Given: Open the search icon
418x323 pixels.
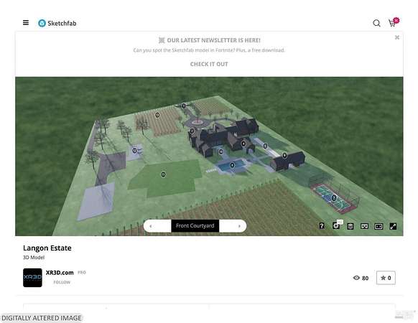Looking at the screenshot, I should click(x=376, y=23).
